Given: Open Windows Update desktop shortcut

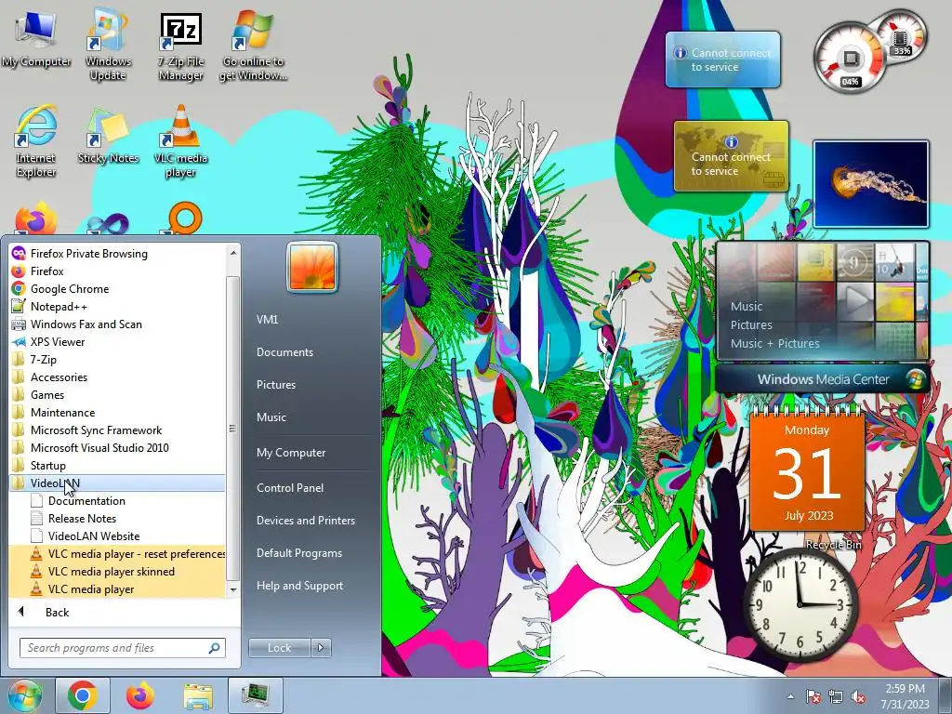Looking at the screenshot, I should point(108,45).
